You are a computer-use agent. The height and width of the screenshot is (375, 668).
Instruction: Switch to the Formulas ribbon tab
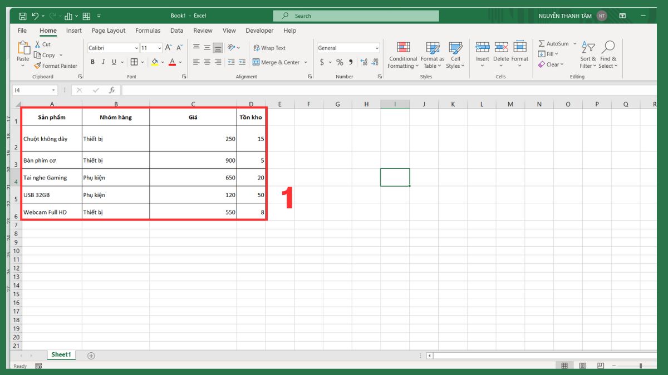[148, 31]
